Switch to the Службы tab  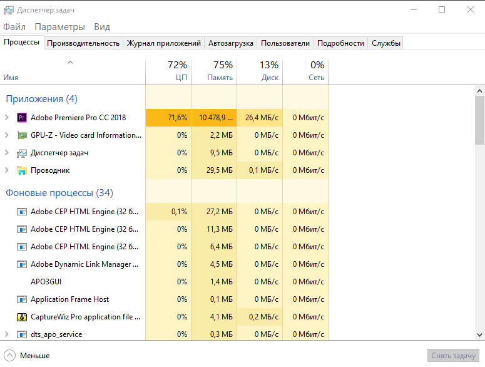(x=385, y=43)
